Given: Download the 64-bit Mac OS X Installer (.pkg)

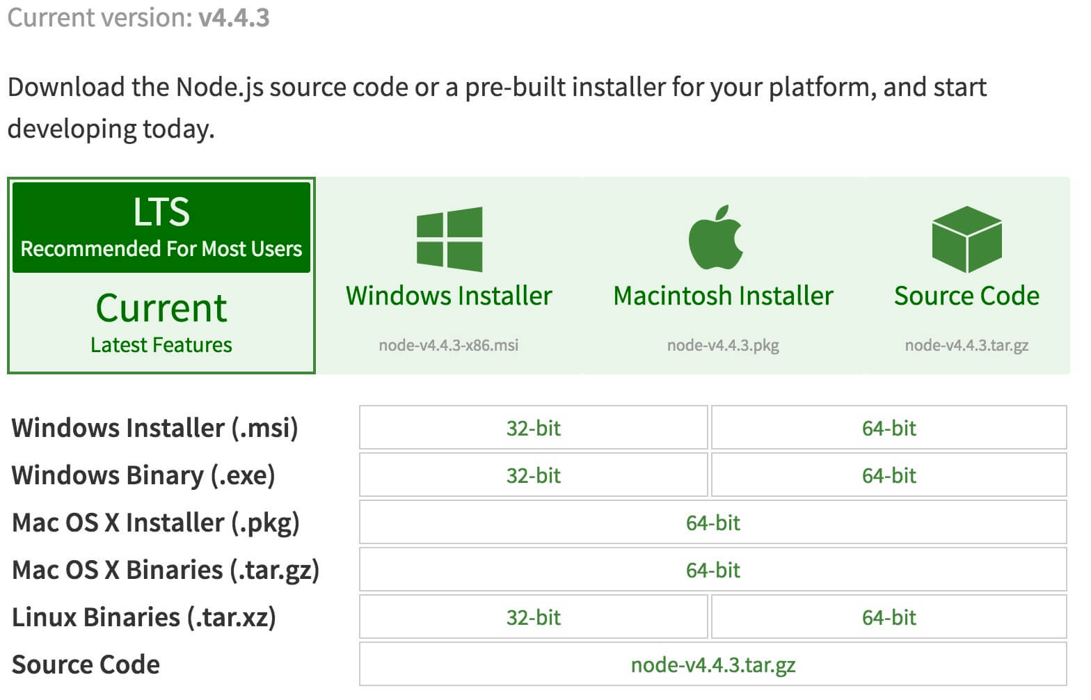Looking at the screenshot, I should click(712, 523).
